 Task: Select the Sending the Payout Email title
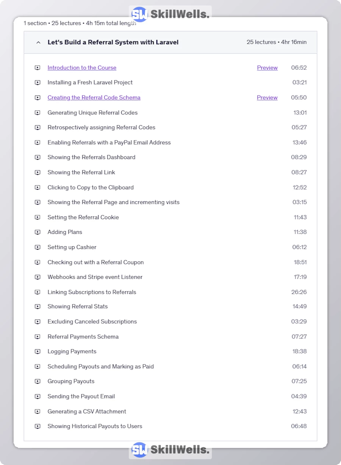(81, 396)
